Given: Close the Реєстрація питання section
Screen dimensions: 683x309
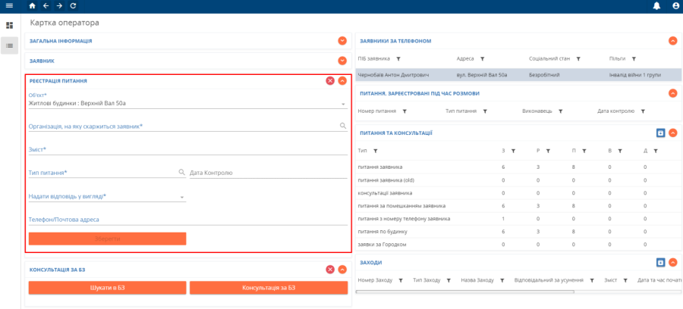Looking at the screenshot, I should 330,80.
